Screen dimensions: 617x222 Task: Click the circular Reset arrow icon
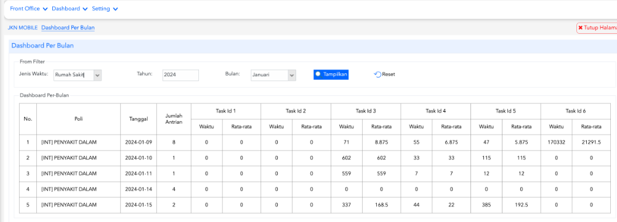click(377, 74)
